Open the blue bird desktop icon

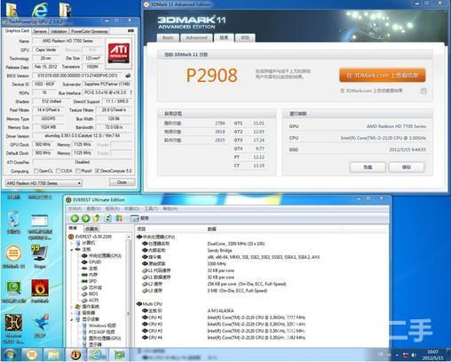(x=41, y=323)
